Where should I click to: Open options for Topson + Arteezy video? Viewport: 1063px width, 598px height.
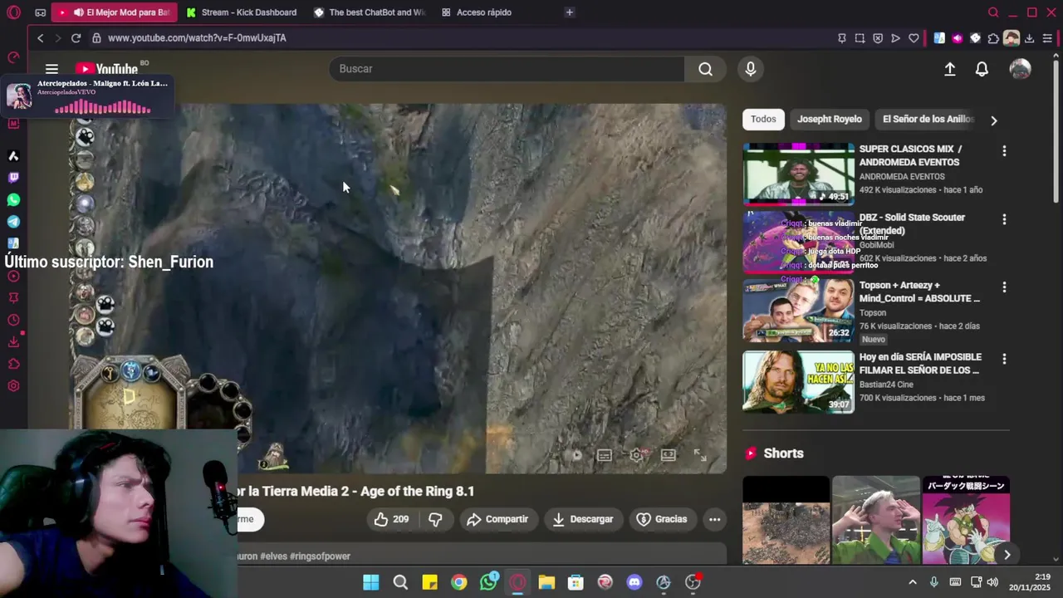1004,287
